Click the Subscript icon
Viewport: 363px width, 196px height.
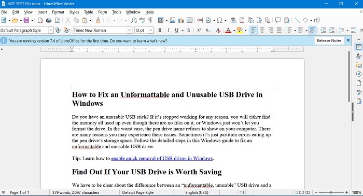tap(207, 30)
